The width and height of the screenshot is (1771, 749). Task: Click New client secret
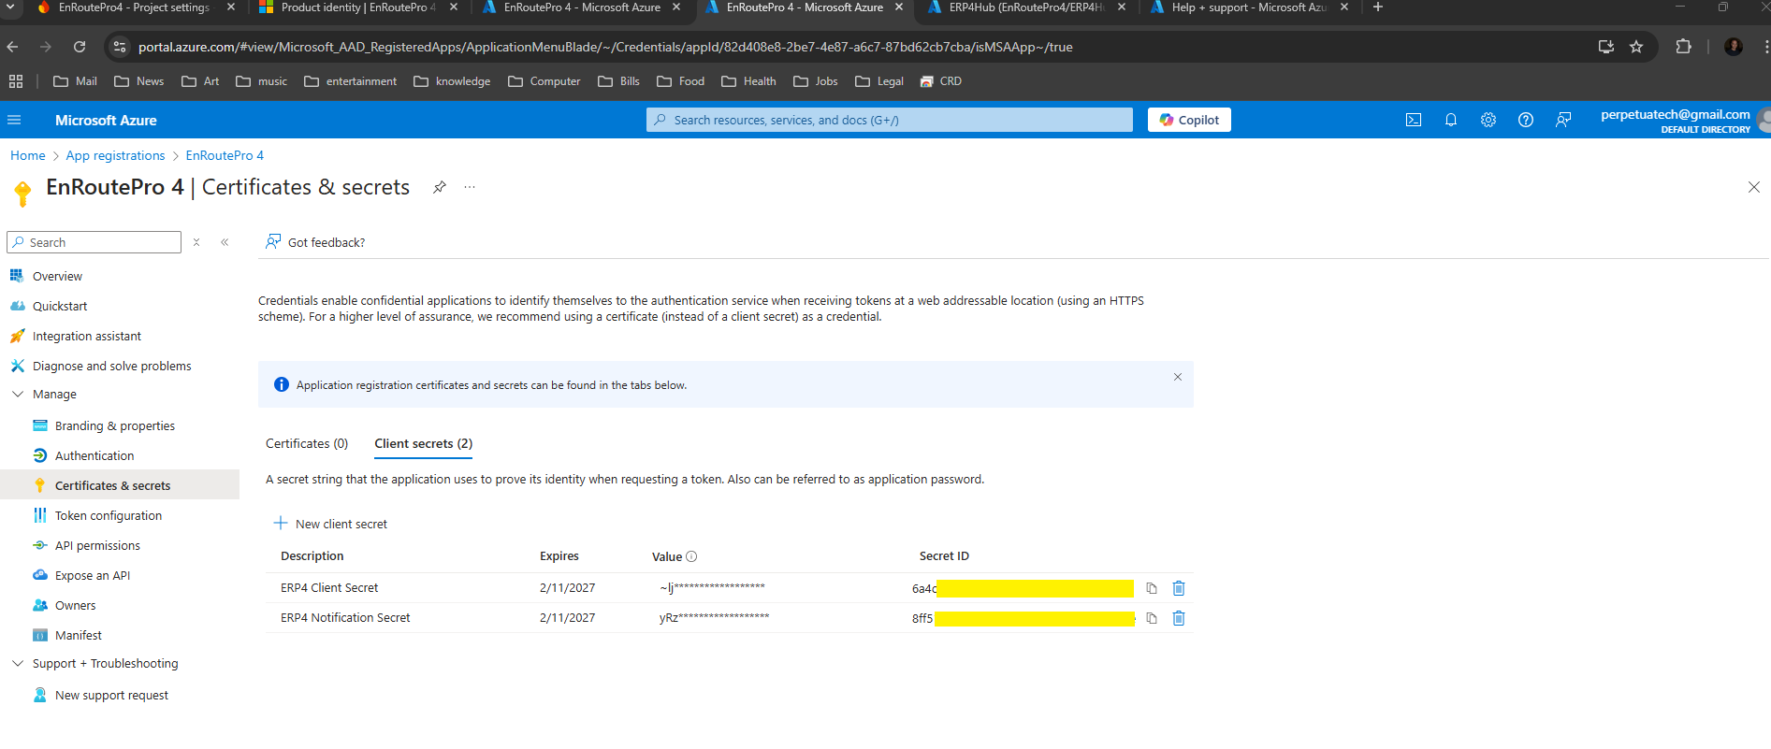(330, 524)
